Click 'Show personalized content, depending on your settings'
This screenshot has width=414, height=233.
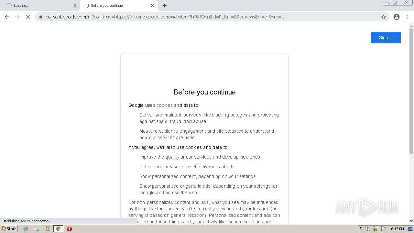point(197,176)
